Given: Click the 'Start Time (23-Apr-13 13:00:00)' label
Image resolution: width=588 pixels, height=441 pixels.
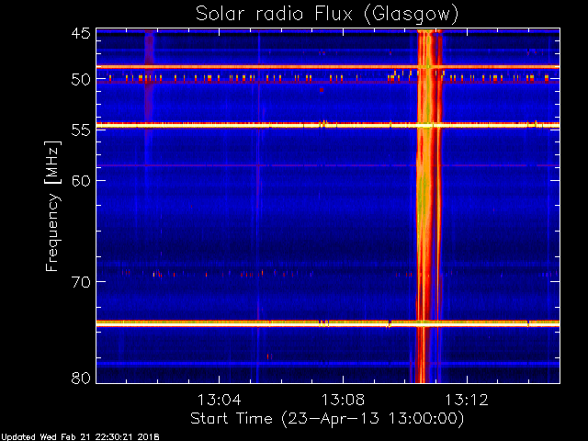Looking at the screenshot, I should [x=327, y=418].
